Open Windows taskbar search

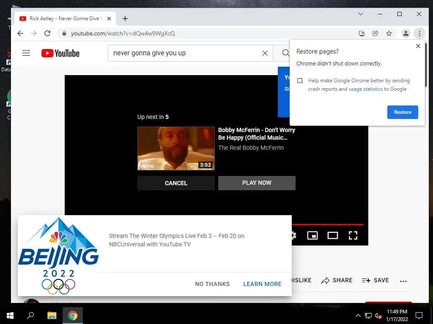click(x=30, y=316)
